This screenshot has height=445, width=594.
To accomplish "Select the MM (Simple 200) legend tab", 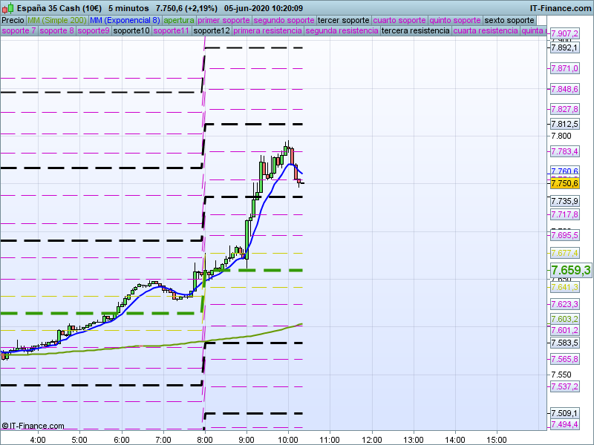I will click(56, 20).
